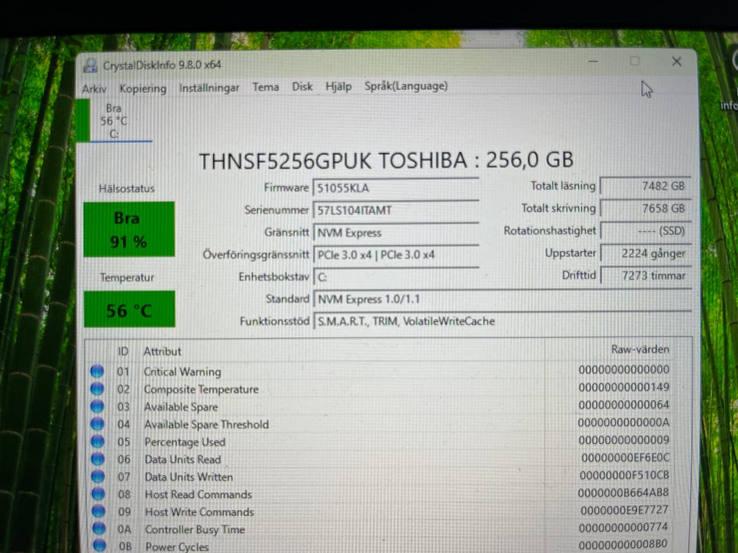Screen dimensions: 738x553
Task: Open the Hjälp menu
Action: [x=338, y=87]
